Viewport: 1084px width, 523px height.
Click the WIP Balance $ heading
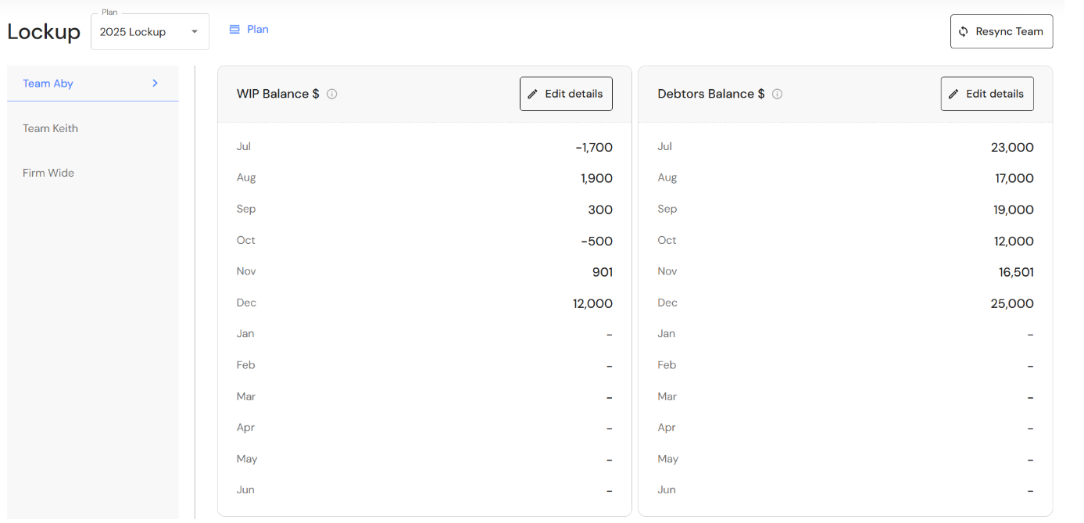278,94
